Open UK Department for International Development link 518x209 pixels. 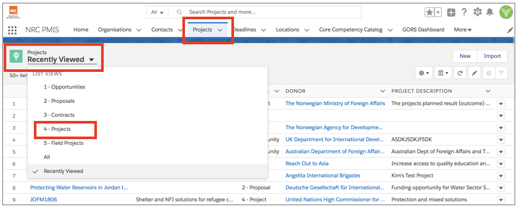[335, 139]
